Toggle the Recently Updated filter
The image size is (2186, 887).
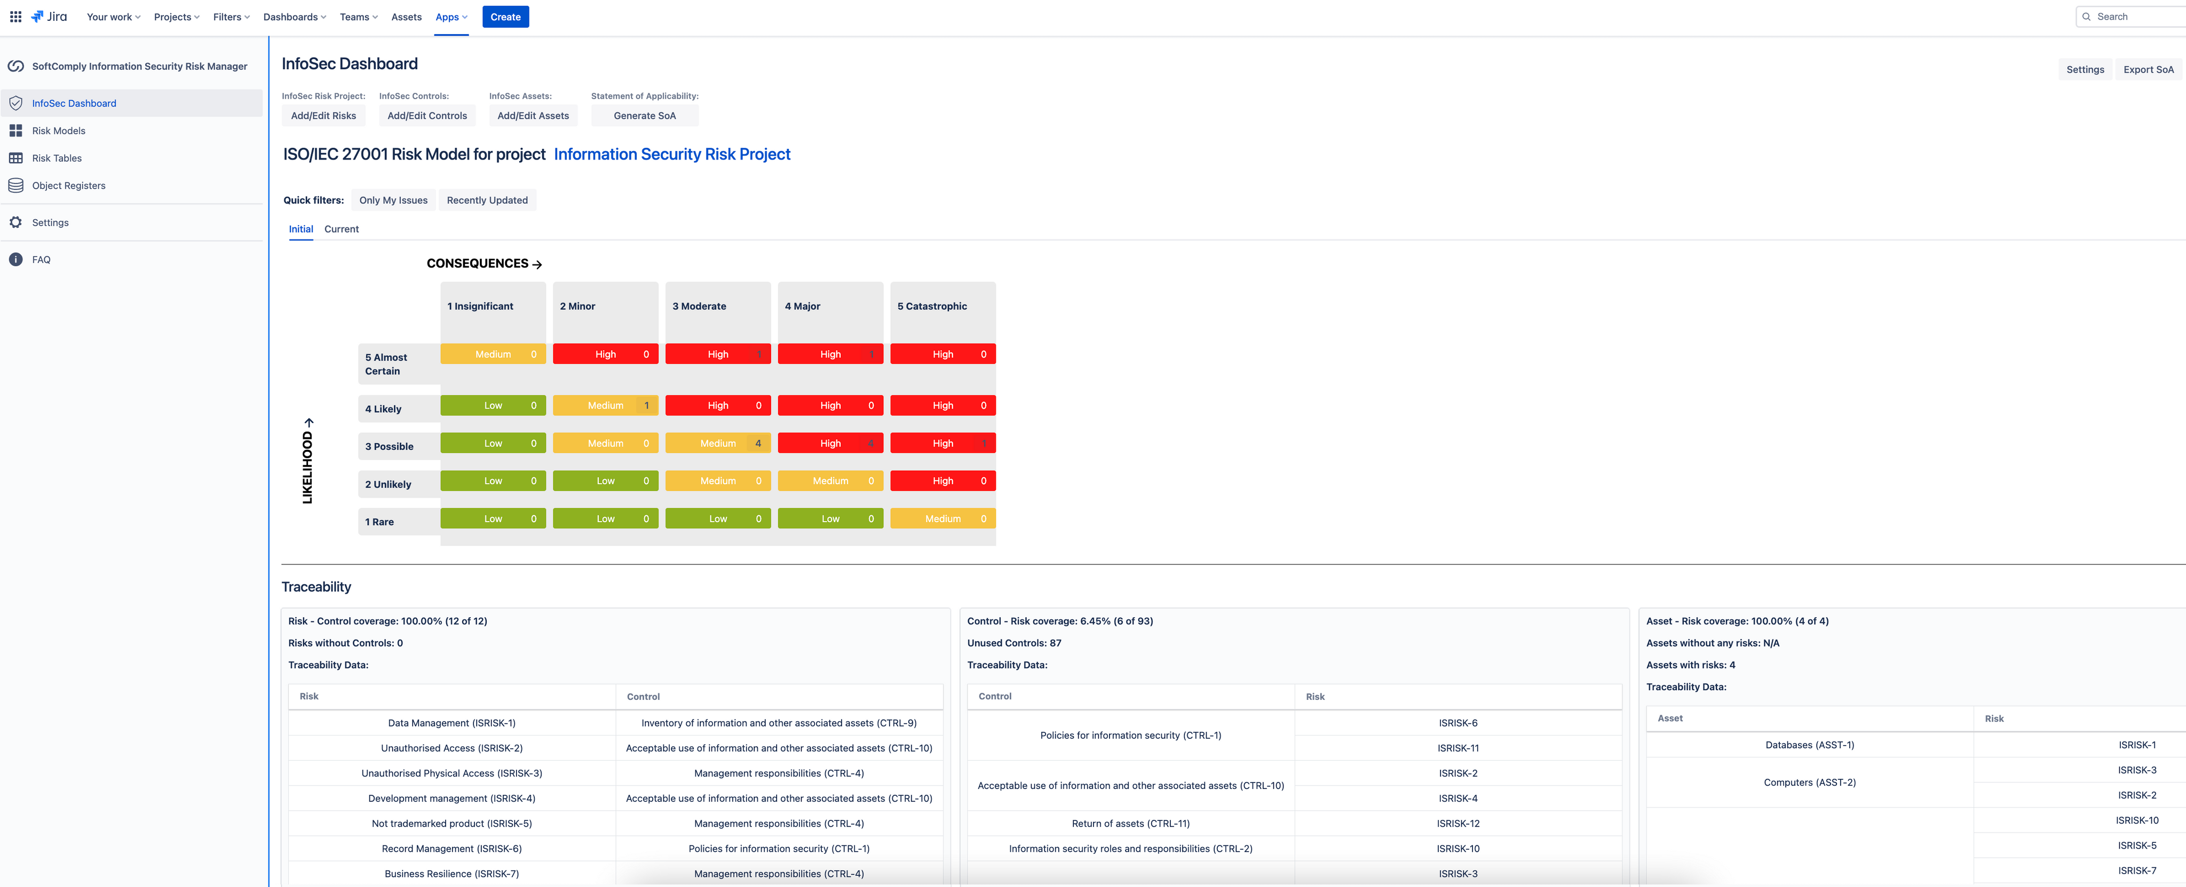487,199
